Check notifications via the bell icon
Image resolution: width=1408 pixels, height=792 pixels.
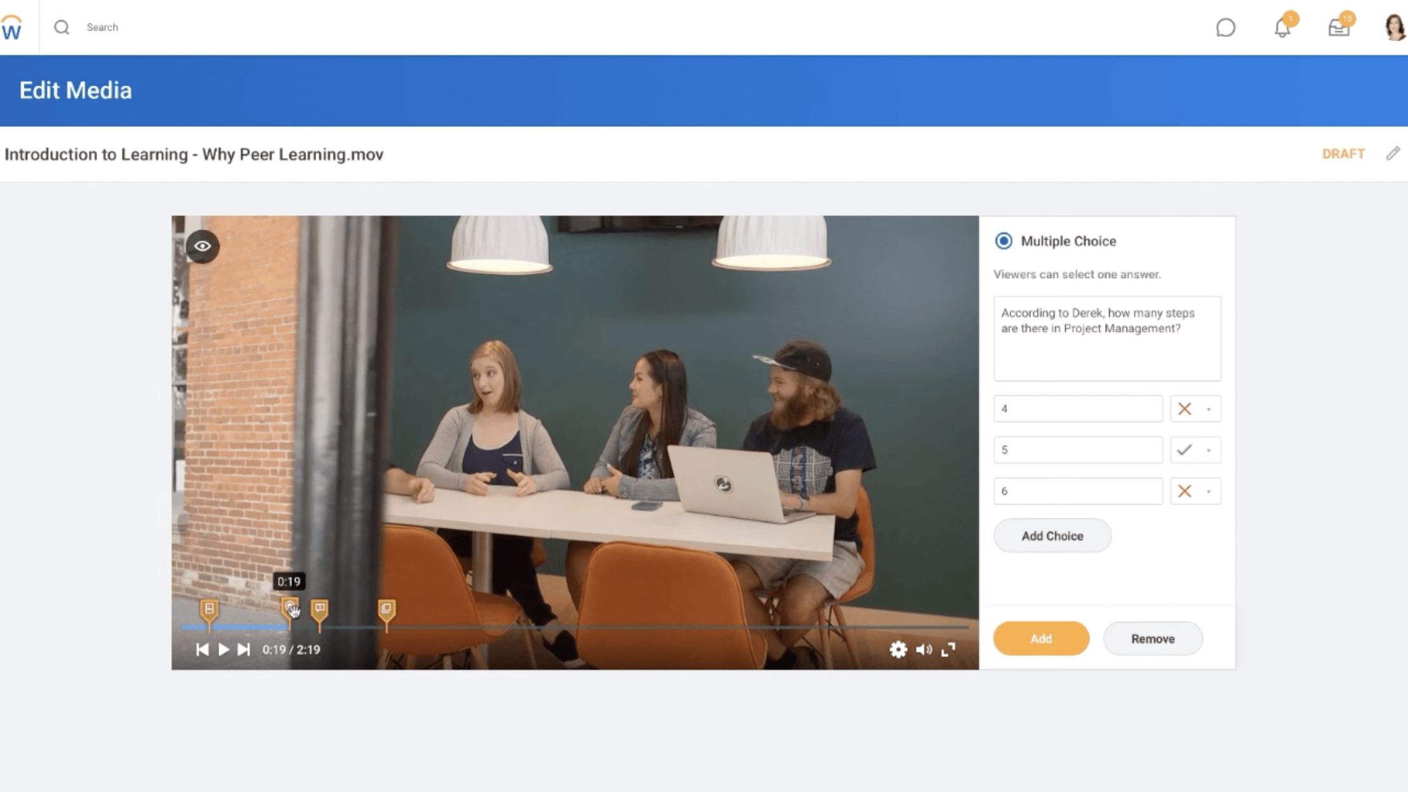[1282, 27]
